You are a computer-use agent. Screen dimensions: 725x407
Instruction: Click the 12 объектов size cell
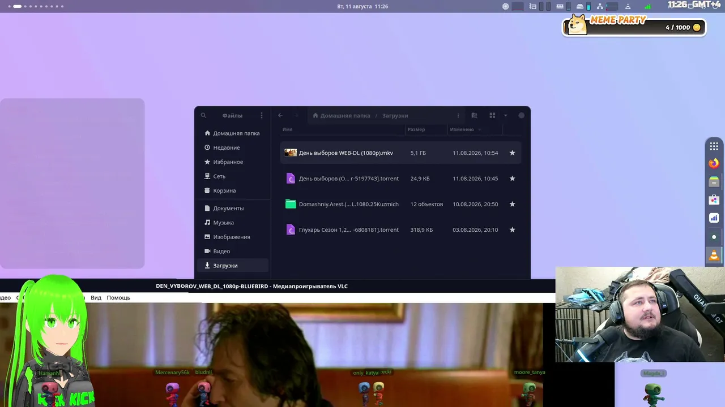[x=427, y=204]
